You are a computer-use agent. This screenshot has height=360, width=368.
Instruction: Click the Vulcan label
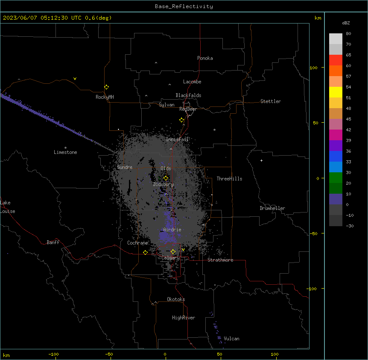(231, 339)
